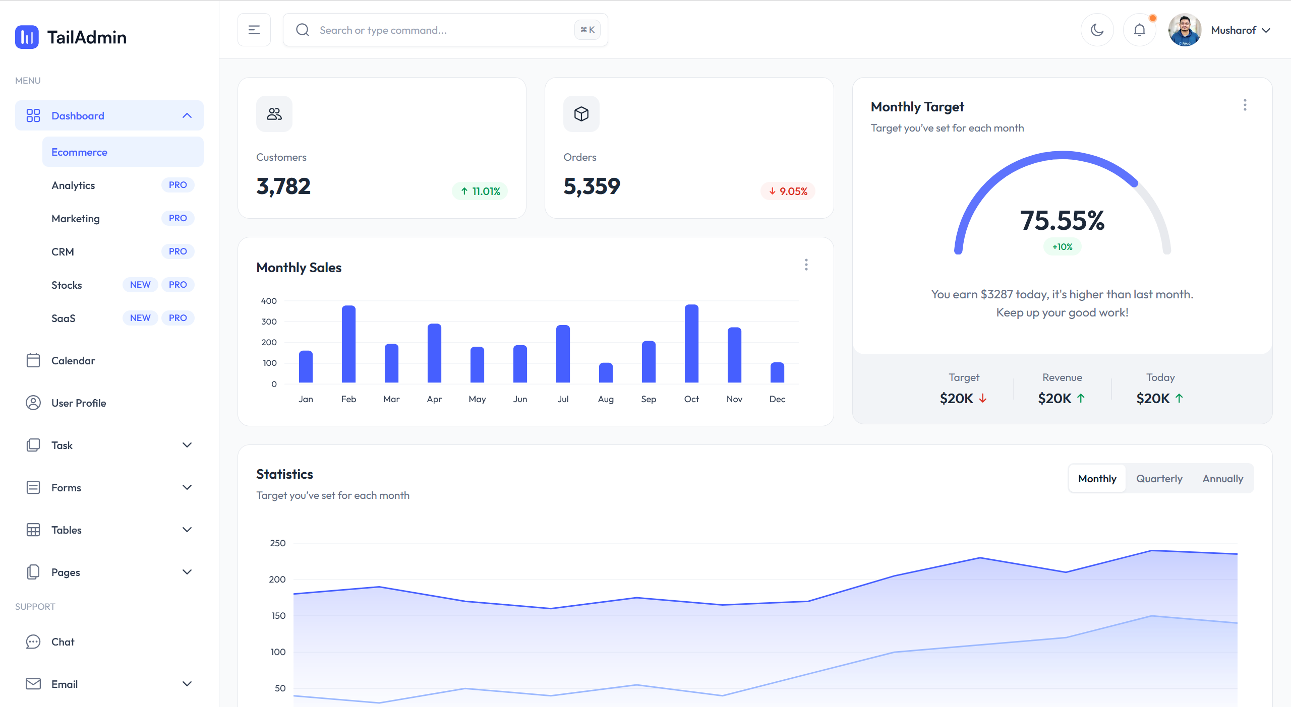Click the Target $20K down arrow
1291x707 pixels.
983,398
